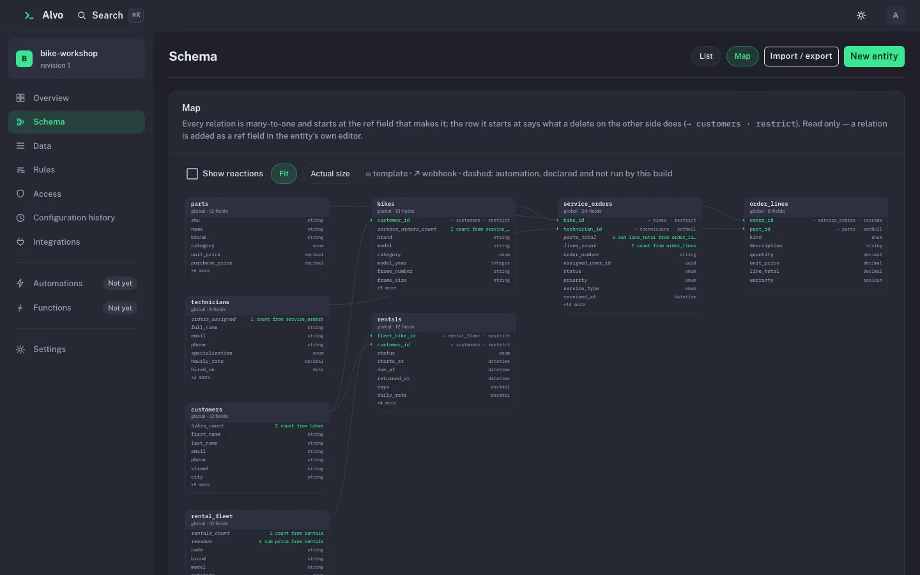Expand '+2 more' in technicians entity
The width and height of the screenshot is (920, 575).
200,378
